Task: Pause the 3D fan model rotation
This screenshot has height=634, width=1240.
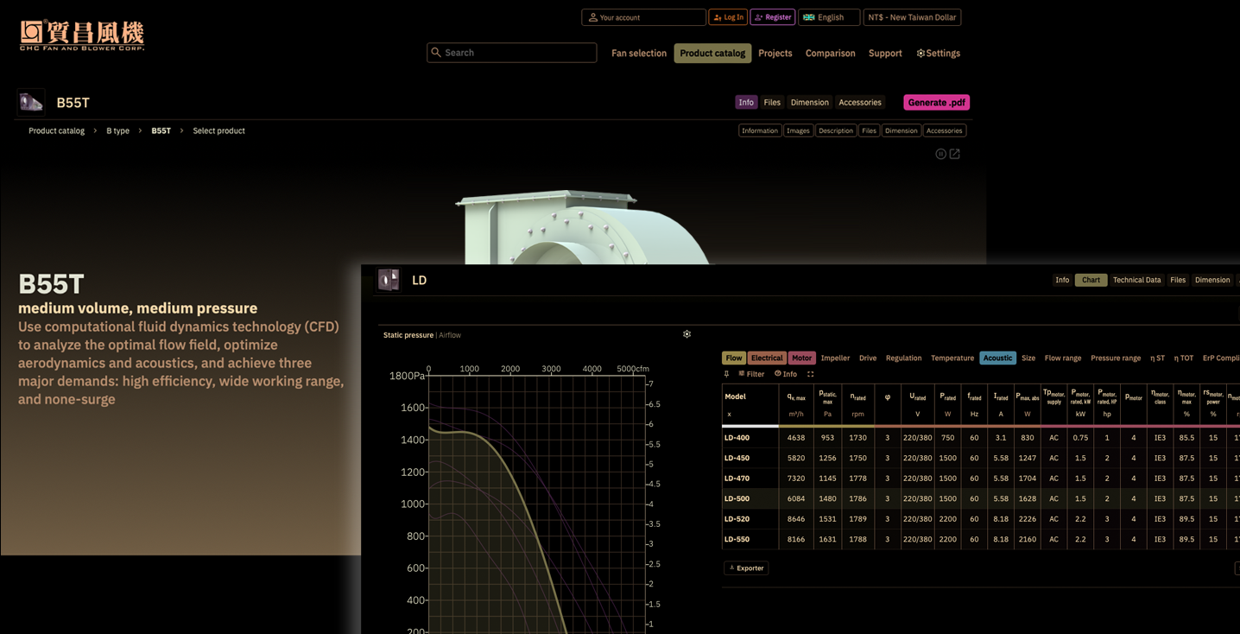Action: [941, 154]
